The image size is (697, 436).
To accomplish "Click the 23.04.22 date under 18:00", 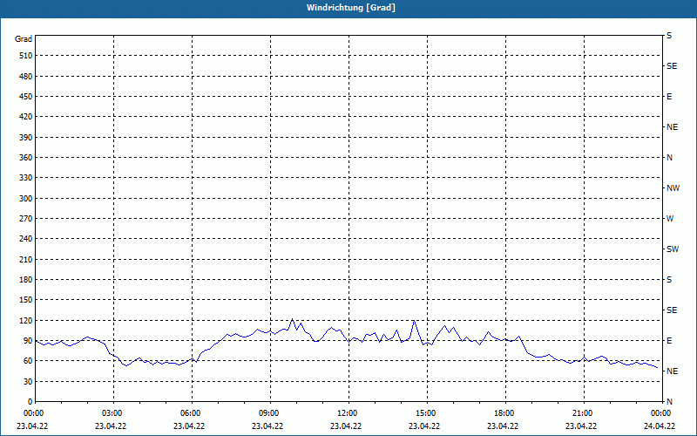I will tap(503, 426).
